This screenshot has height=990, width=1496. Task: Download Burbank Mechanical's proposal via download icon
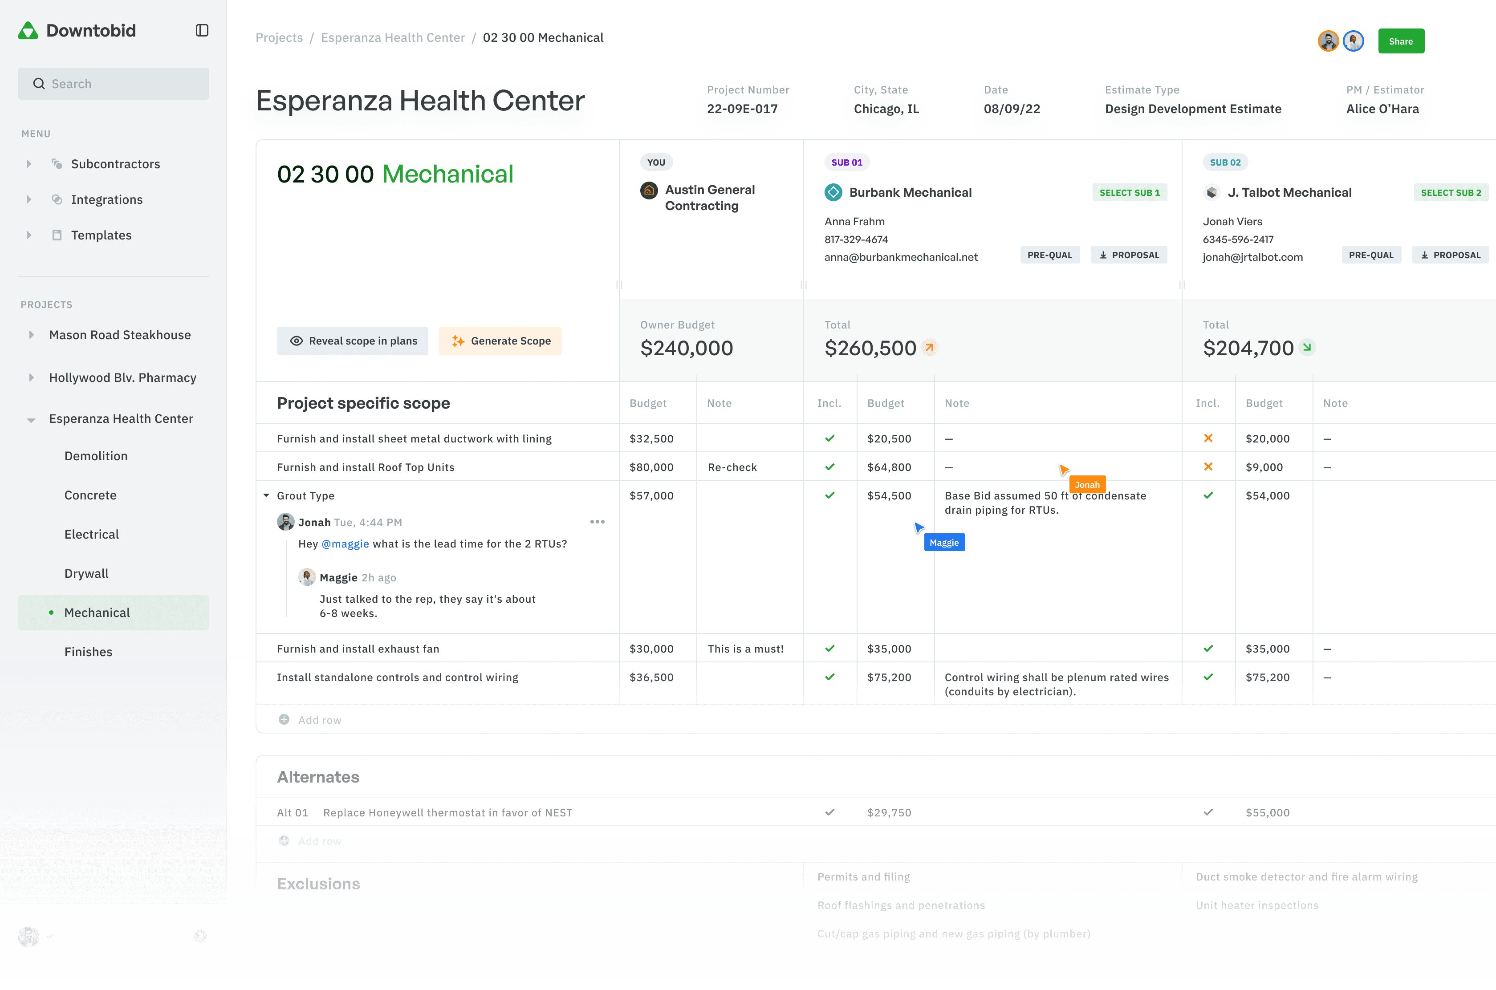(x=1104, y=255)
